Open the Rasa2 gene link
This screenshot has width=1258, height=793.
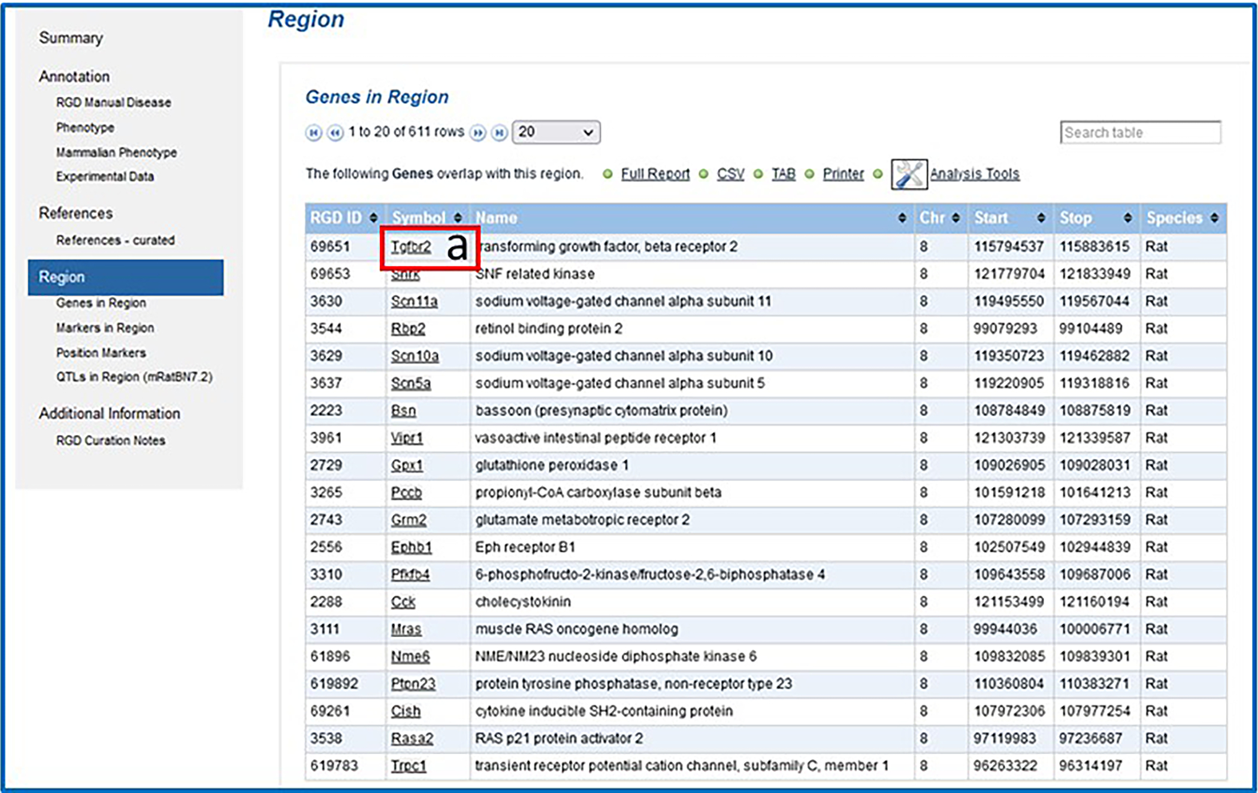pyautogui.click(x=412, y=739)
